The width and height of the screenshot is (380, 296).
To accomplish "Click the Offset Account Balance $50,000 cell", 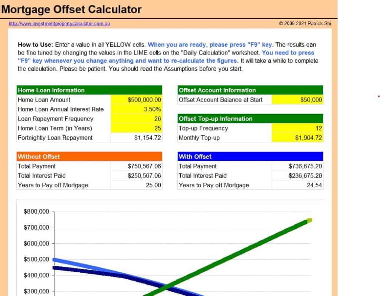I will [297, 100].
